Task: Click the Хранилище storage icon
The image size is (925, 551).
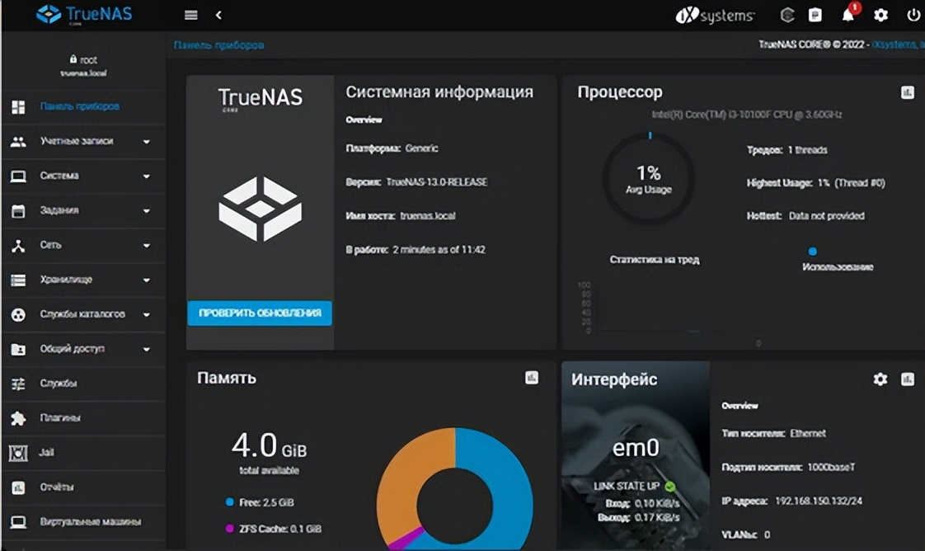Action: coord(18,280)
